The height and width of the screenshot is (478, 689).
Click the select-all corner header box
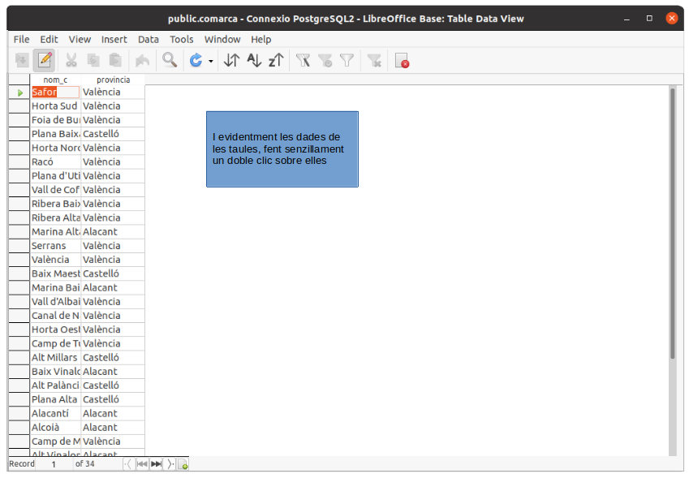pyautogui.click(x=19, y=80)
